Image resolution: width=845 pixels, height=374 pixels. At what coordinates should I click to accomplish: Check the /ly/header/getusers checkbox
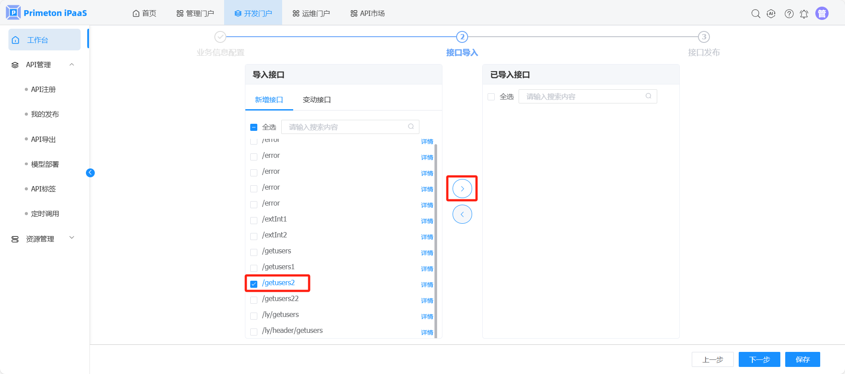click(x=254, y=332)
